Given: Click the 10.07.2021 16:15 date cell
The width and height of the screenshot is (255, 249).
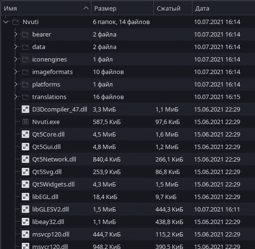Looking at the screenshot, I should click(217, 97).
